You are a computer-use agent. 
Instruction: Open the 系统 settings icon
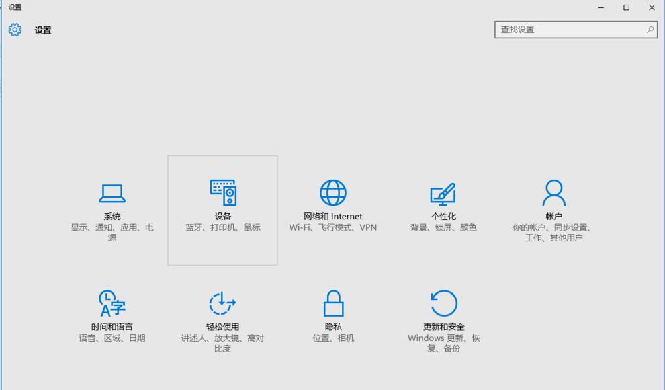[x=111, y=194]
